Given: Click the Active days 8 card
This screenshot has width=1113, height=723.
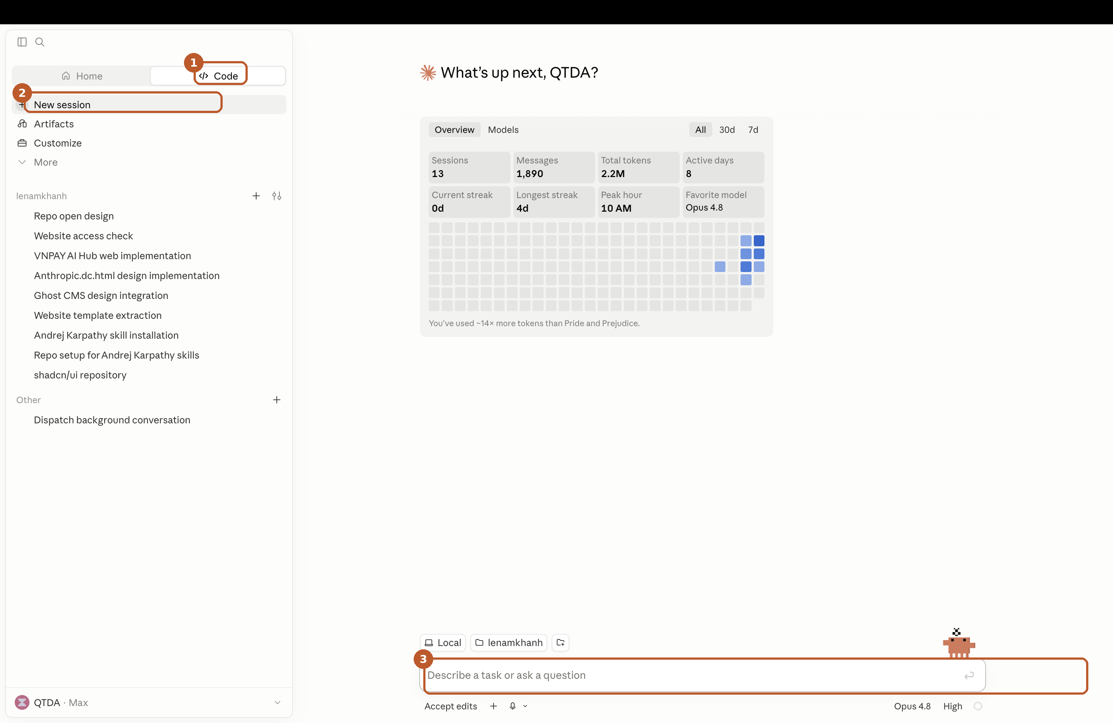Looking at the screenshot, I should (x=723, y=167).
